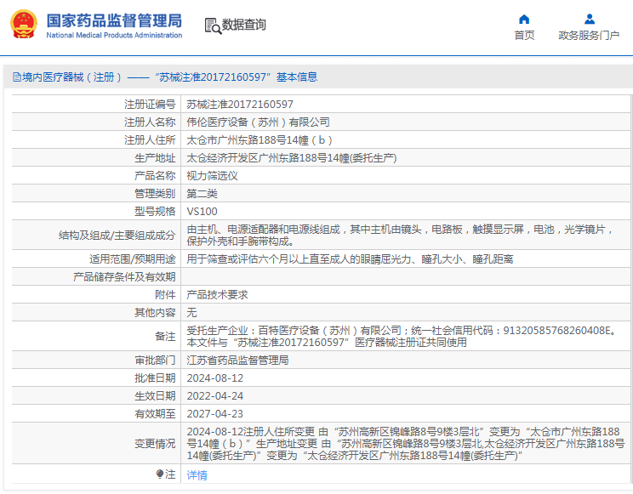Click product name 视力筛选仪

coord(212,175)
